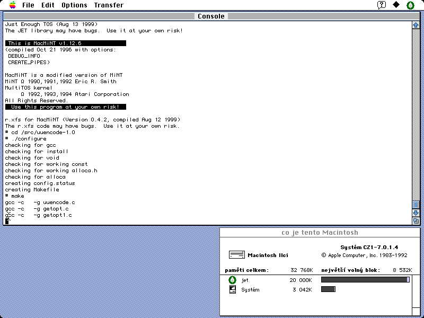Open the application switcher menu icon

coord(410,5)
